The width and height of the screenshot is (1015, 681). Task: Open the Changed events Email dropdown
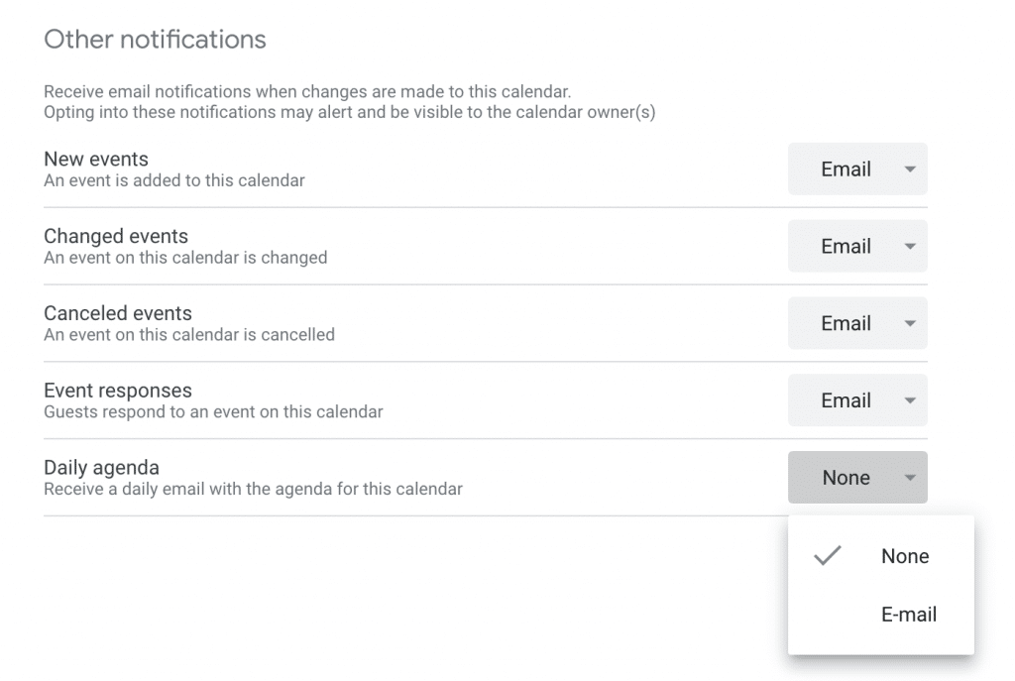point(846,247)
